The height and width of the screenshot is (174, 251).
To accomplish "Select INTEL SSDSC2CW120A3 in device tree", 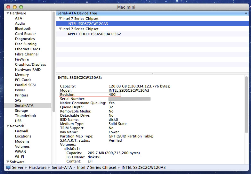I will coord(152,24).
